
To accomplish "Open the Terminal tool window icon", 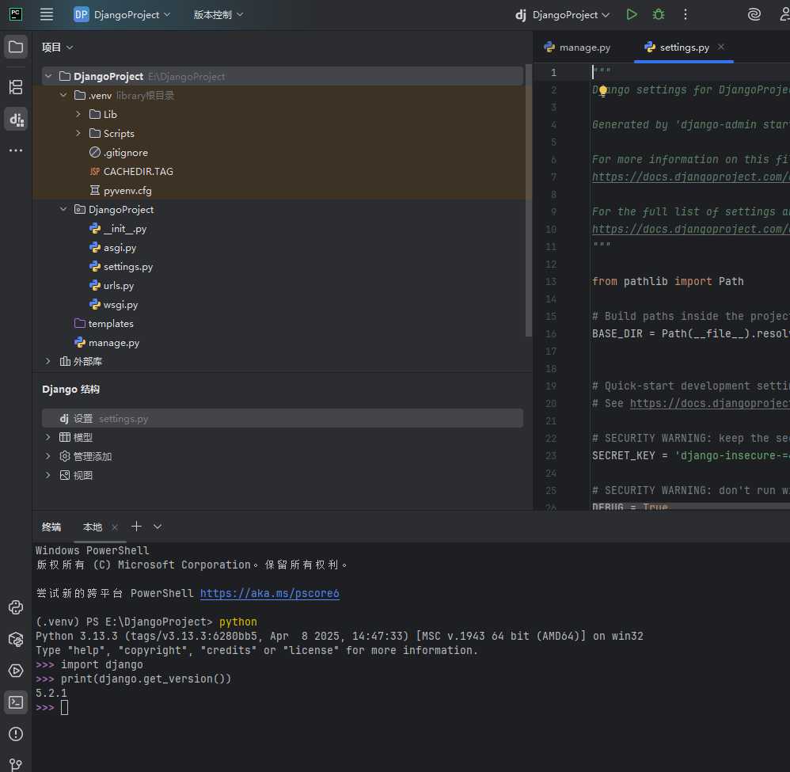I will click(16, 702).
